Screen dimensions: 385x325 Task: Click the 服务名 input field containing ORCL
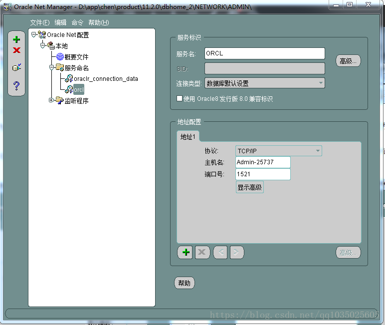[x=264, y=53]
